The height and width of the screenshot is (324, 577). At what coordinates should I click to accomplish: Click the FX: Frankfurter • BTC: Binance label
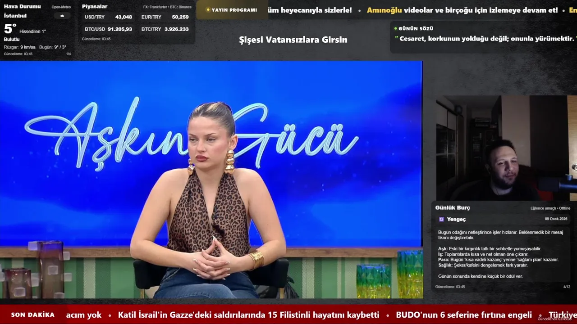click(167, 7)
